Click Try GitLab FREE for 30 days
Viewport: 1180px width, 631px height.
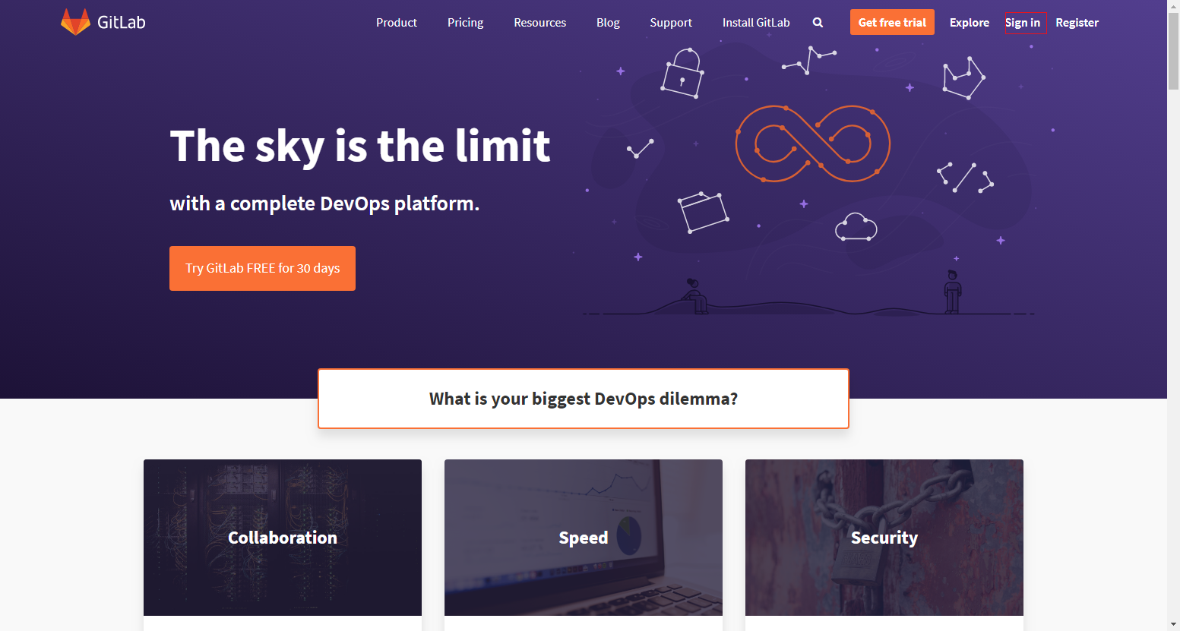coord(262,268)
